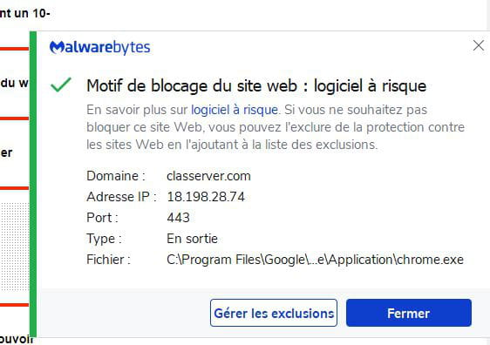Viewport: 490px width, 345px height.
Task: Click the block reason heading text
Action: click(x=256, y=86)
